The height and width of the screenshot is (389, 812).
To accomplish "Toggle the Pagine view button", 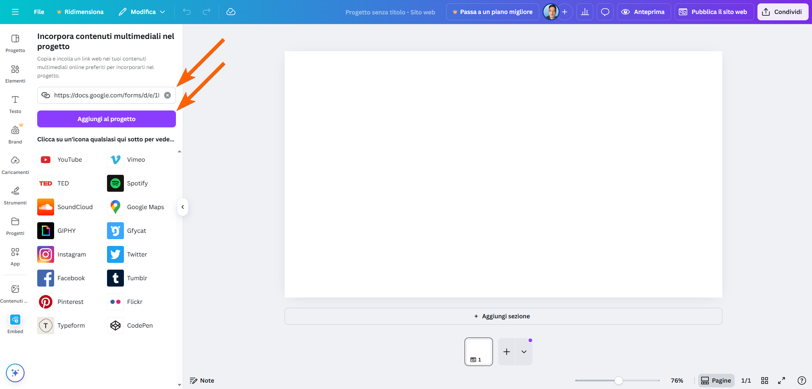I will (716, 381).
